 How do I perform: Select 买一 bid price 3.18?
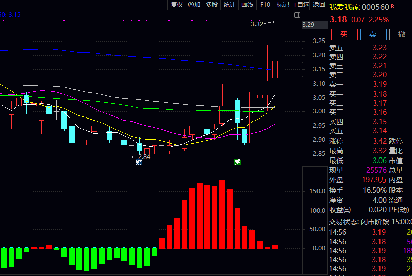click(x=379, y=94)
